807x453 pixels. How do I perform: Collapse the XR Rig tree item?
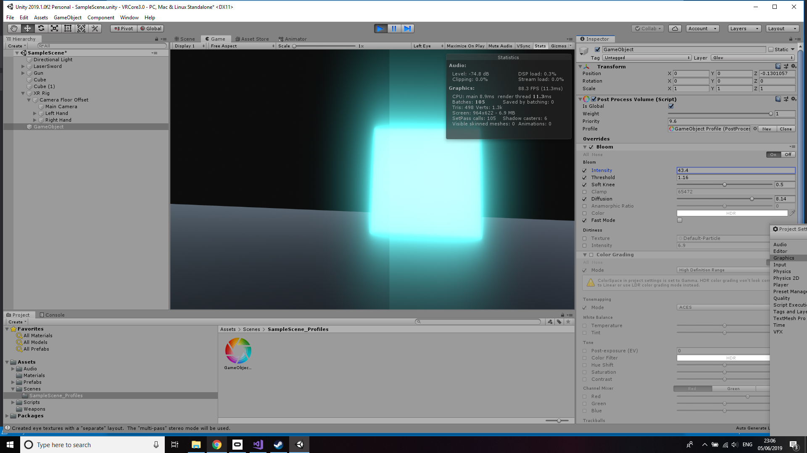tap(23, 93)
